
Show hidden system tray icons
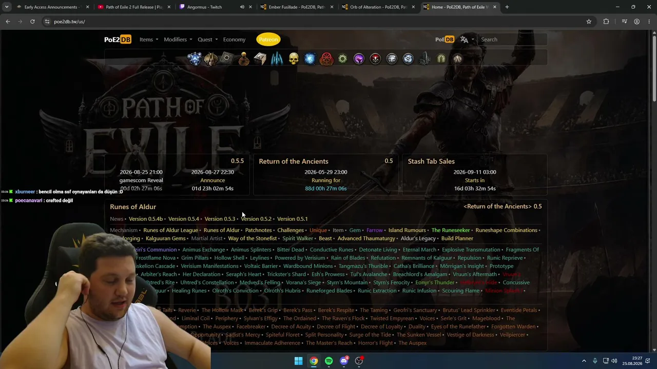coord(584,361)
